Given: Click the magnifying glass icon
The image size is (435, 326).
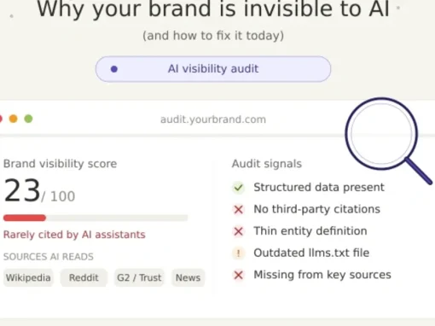Looking at the screenshot, I should pos(388,141).
